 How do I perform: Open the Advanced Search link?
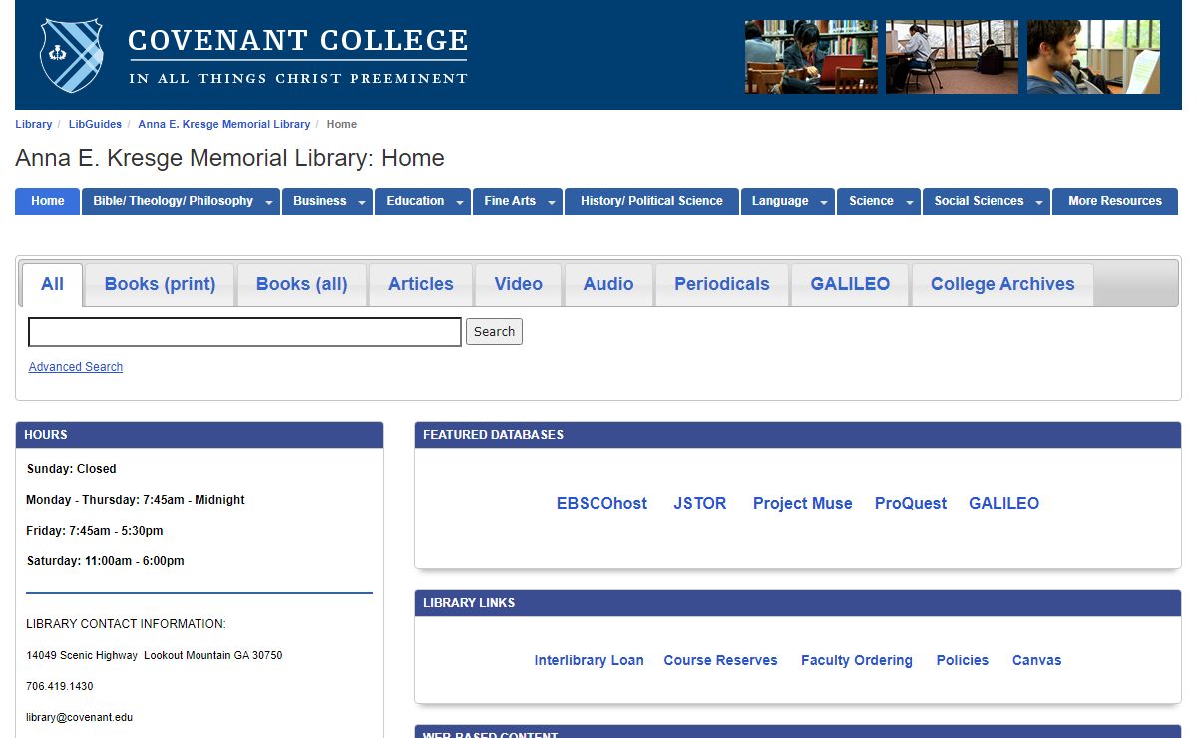tap(76, 367)
